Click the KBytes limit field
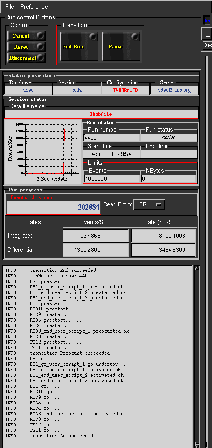Viewport: 212px width, 448px height. (169, 179)
